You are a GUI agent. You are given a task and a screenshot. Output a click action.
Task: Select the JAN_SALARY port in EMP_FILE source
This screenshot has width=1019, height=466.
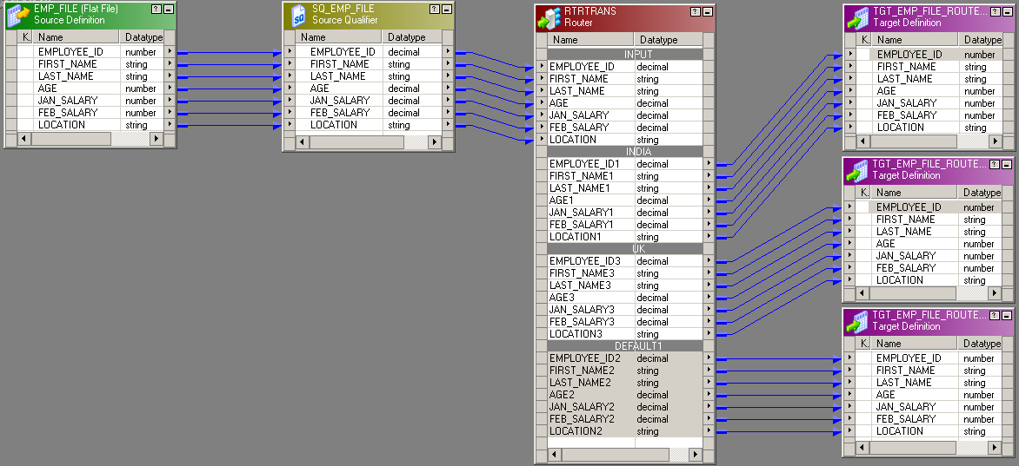[68, 101]
